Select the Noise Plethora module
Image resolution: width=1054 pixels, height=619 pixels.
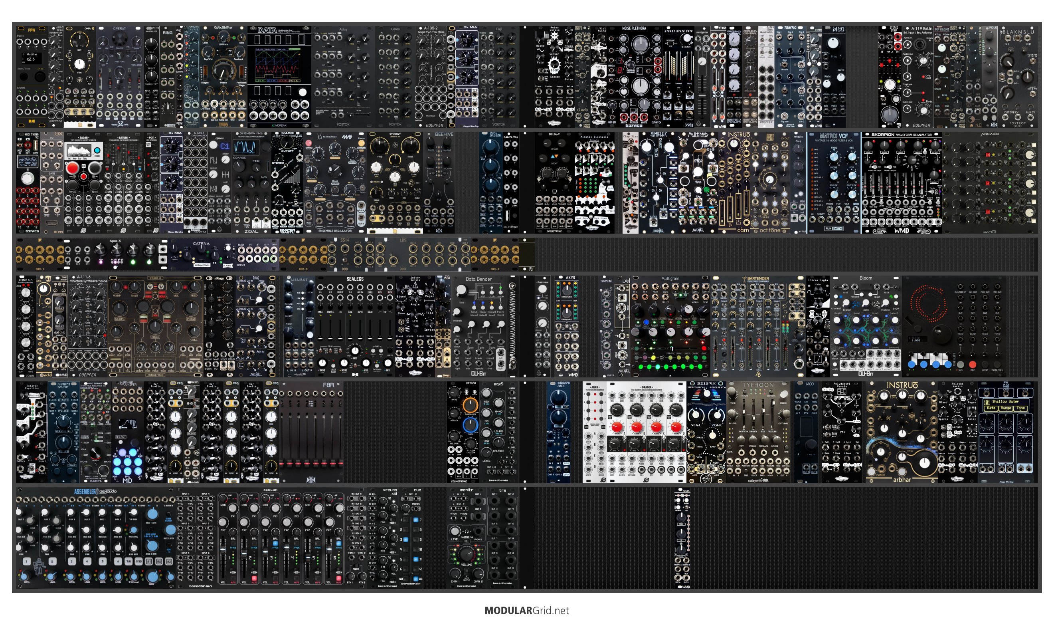click(x=634, y=77)
